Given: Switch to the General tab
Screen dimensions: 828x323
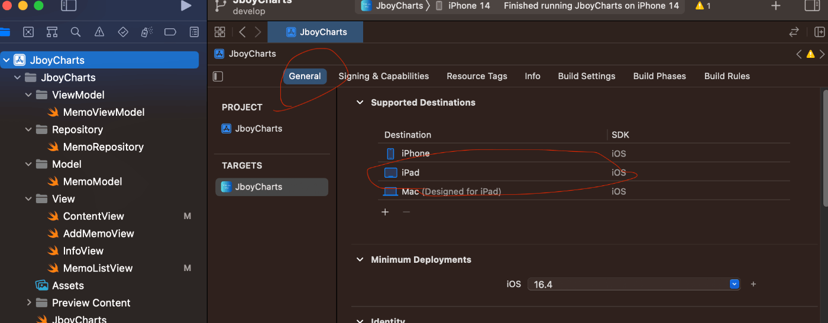Looking at the screenshot, I should 305,76.
